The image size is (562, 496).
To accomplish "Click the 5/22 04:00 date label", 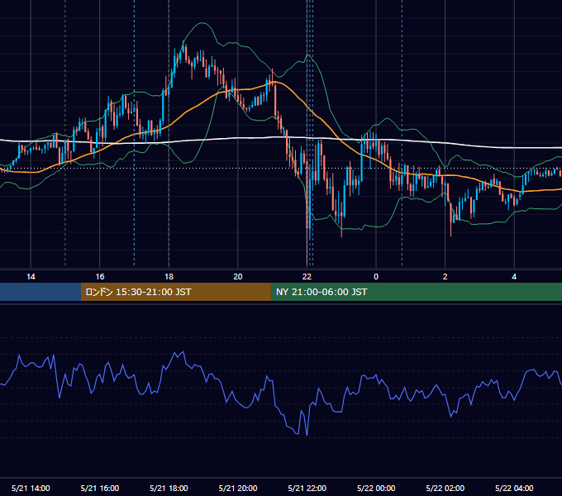I will [x=514, y=488].
